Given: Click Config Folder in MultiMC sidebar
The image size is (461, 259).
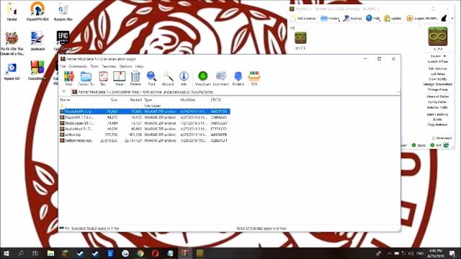Looking at the screenshot, I should (x=437, y=102).
